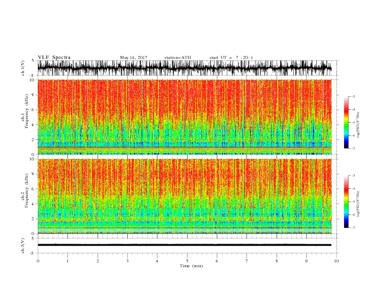
Task: Click the "ch.1(V)" waveform axis label
Action: tap(23, 68)
